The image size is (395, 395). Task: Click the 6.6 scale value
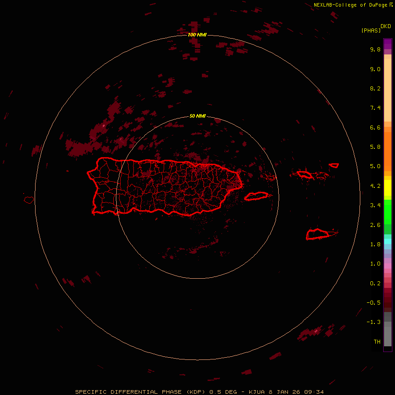(x=375, y=127)
